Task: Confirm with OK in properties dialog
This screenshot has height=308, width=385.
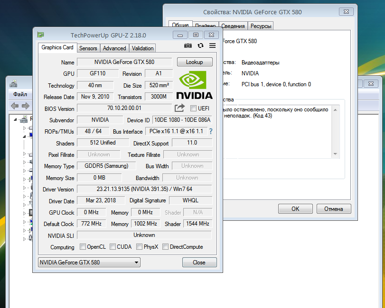Action: click(x=295, y=209)
